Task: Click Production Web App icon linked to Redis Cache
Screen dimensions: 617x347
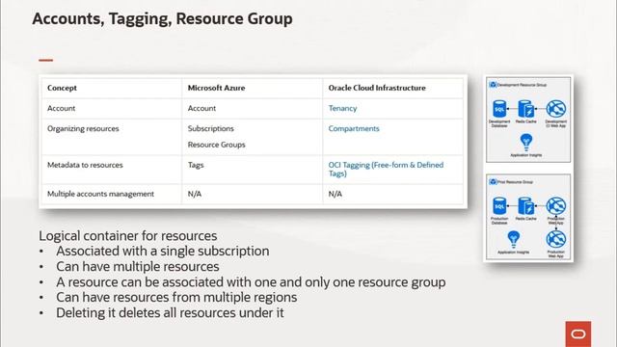Action: 556,205
